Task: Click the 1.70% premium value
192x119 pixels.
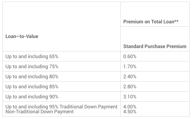Action: click(130, 67)
